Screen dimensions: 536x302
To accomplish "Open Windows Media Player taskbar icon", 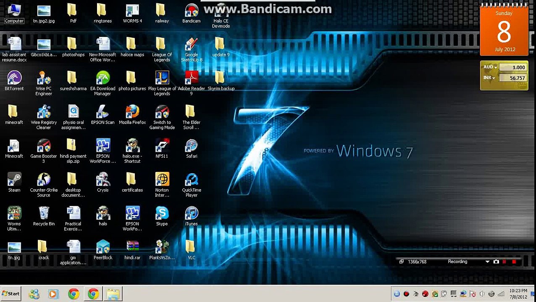I will pos(53,294).
